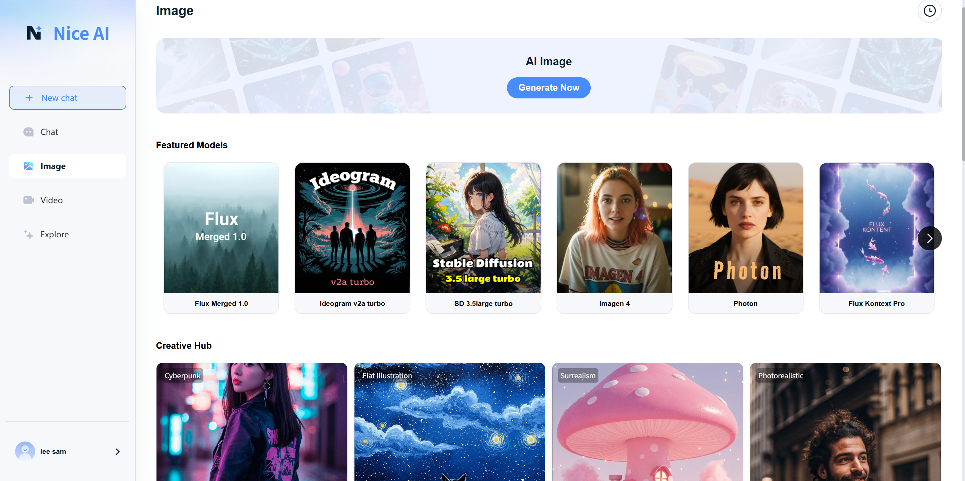This screenshot has height=481, width=965.
Task: Open the Flux Kontext Pro model card
Action: tap(876, 238)
